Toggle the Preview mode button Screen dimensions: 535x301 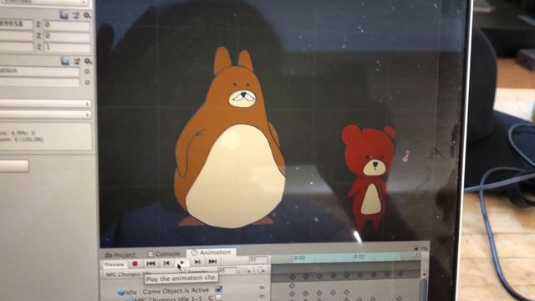[x=115, y=264]
